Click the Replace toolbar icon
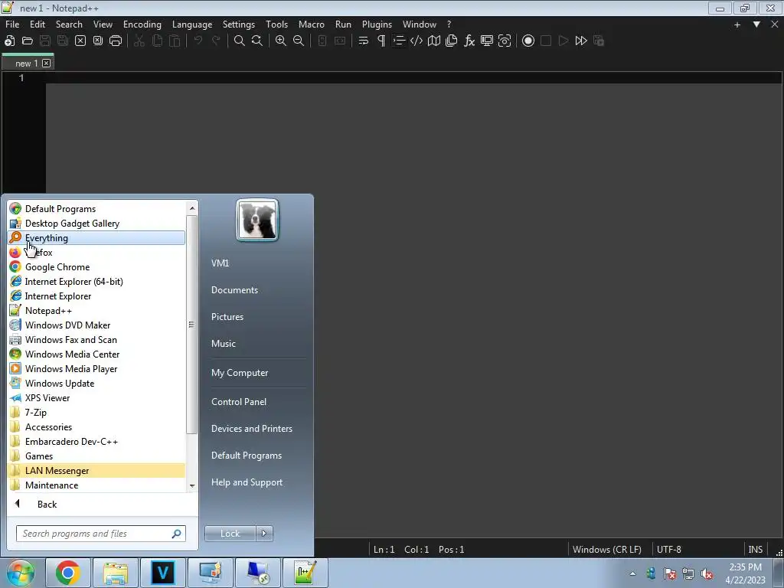The width and height of the screenshot is (784, 588). click(x=257, y=41)
